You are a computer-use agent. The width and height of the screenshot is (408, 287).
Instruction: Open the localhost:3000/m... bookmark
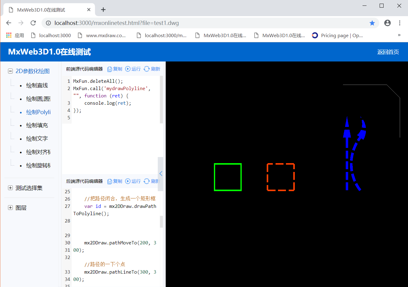(161, 36)
